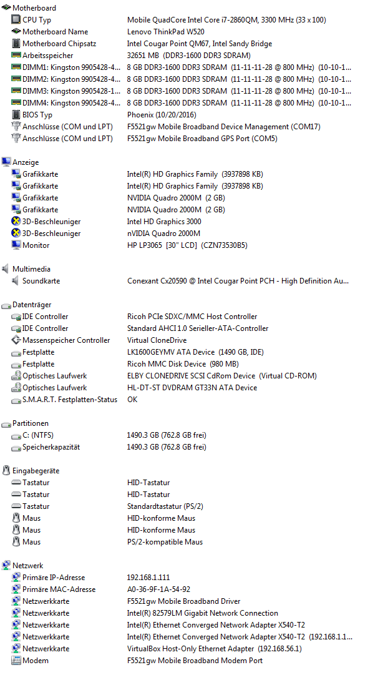
Task: Select the Partitionen section header
Action: pyautogui.click(x=31, y=423)
